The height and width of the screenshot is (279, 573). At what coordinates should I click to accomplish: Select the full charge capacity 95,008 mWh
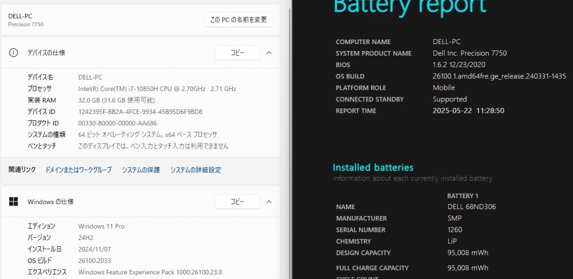pyautogui.click(x=468, y=268)
